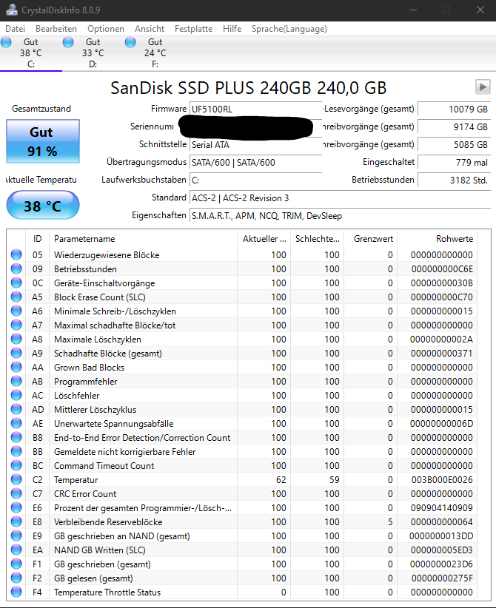The image size is (496, 608).
Task: Open the Sprache(Language) menu
Action: tap(289, 29)
